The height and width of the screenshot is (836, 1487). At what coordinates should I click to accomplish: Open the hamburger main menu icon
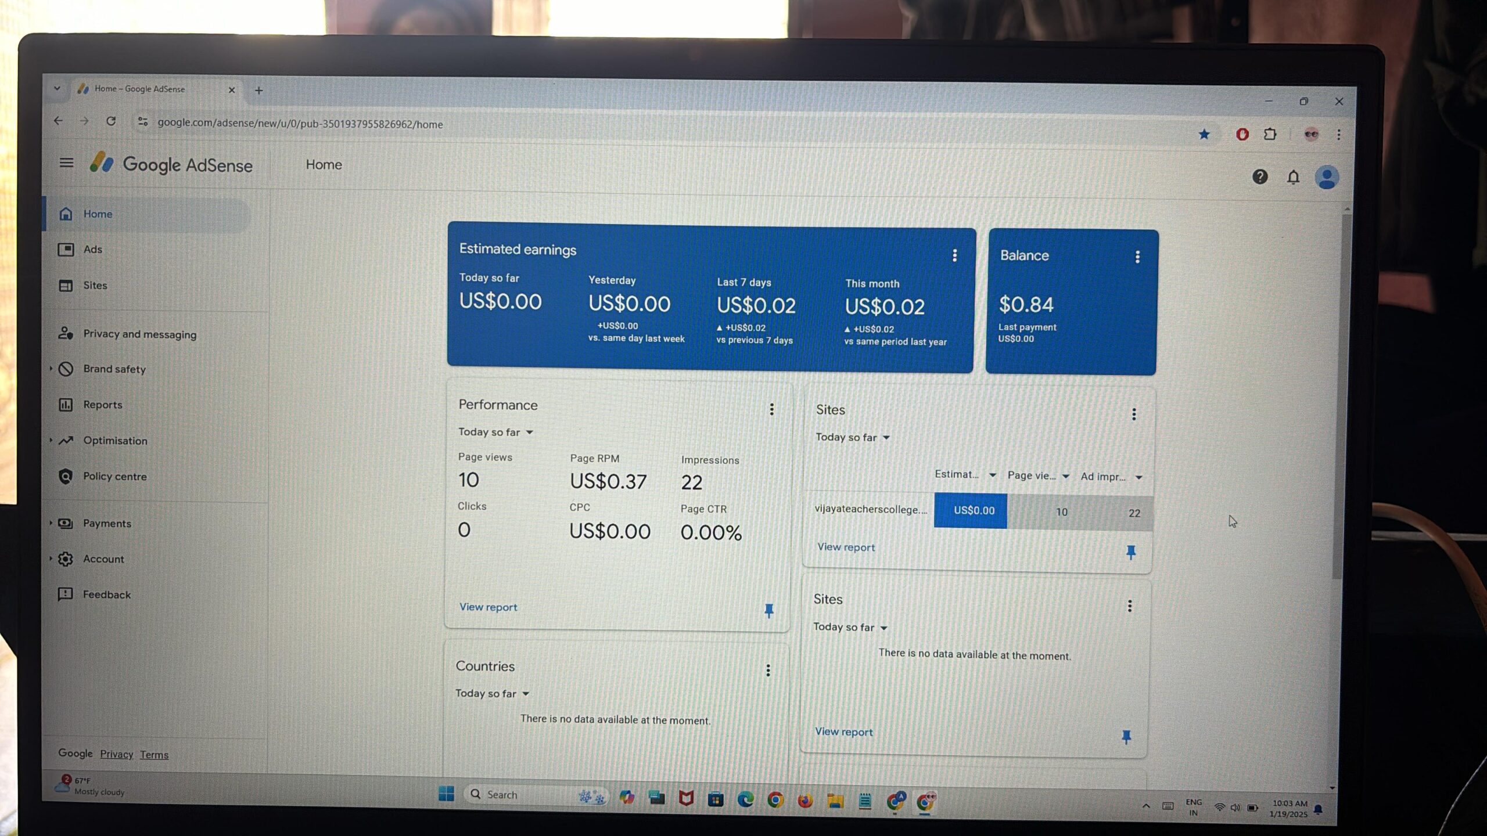point(66,163)
